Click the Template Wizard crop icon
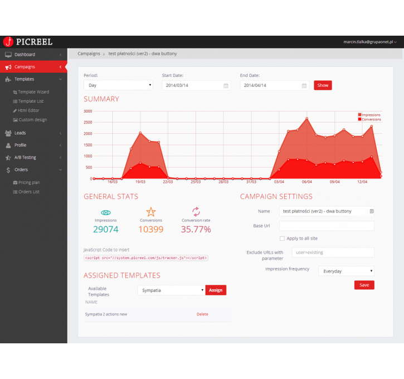Image resolution: width=404 pixels, height=379 pixels. tap(15, 92)
